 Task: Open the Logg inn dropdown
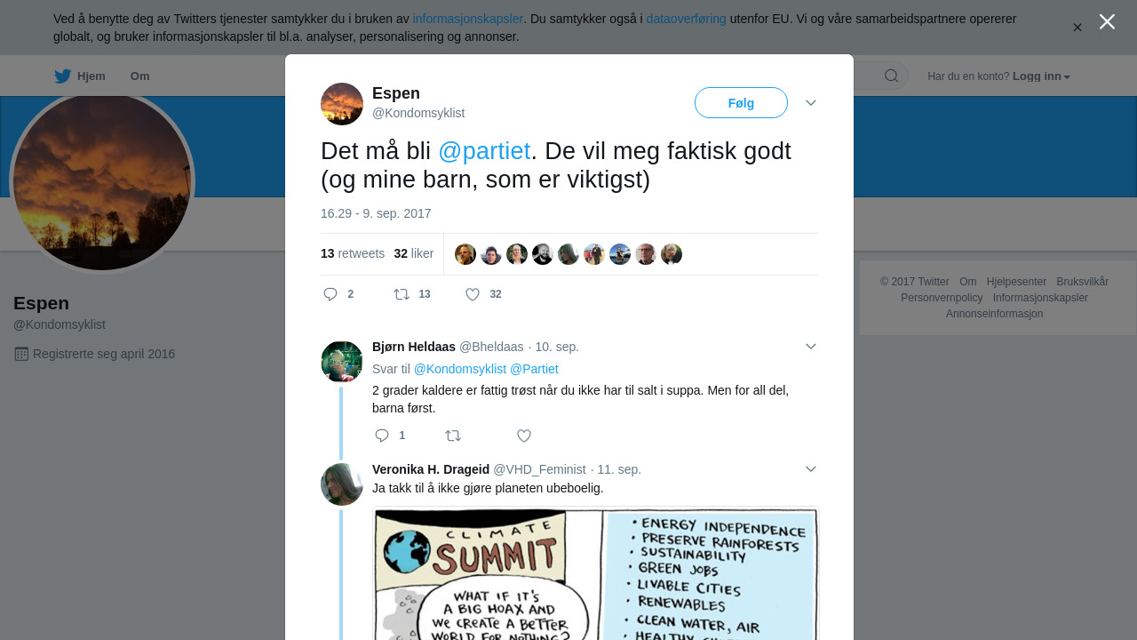pyautogui.click(x=1041, y=76)
